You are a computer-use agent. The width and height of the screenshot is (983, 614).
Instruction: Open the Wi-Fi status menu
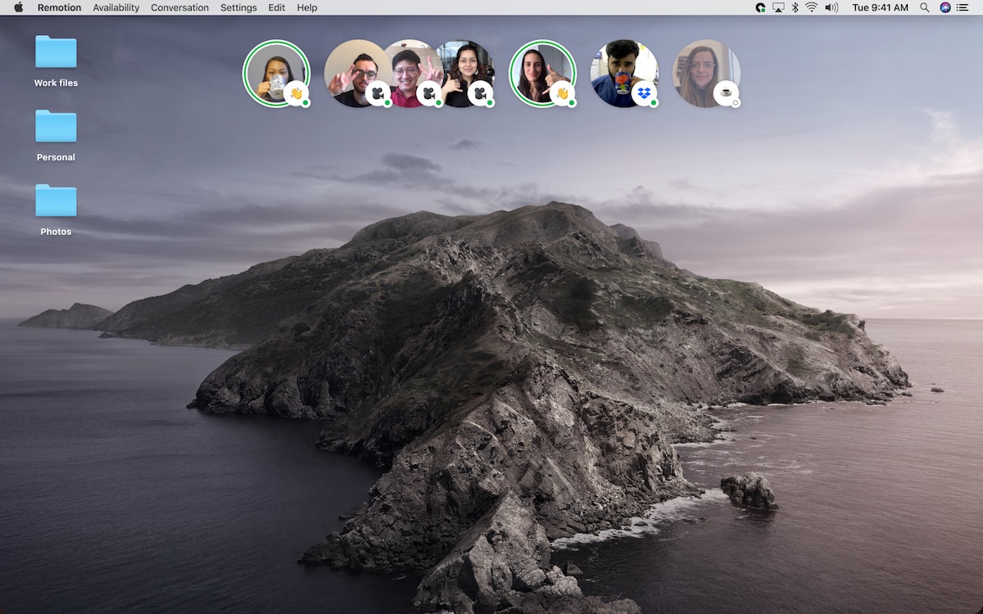pos(811,7)
